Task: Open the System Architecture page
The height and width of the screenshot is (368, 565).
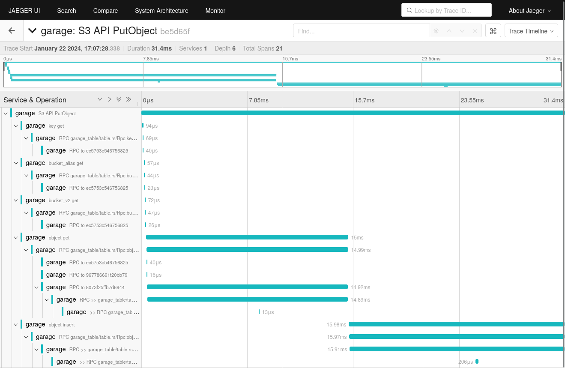Action: tap(161, 10)
